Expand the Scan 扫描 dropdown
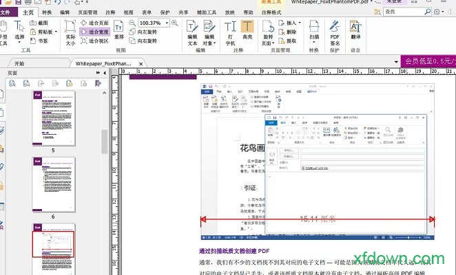 click(313, 43)
